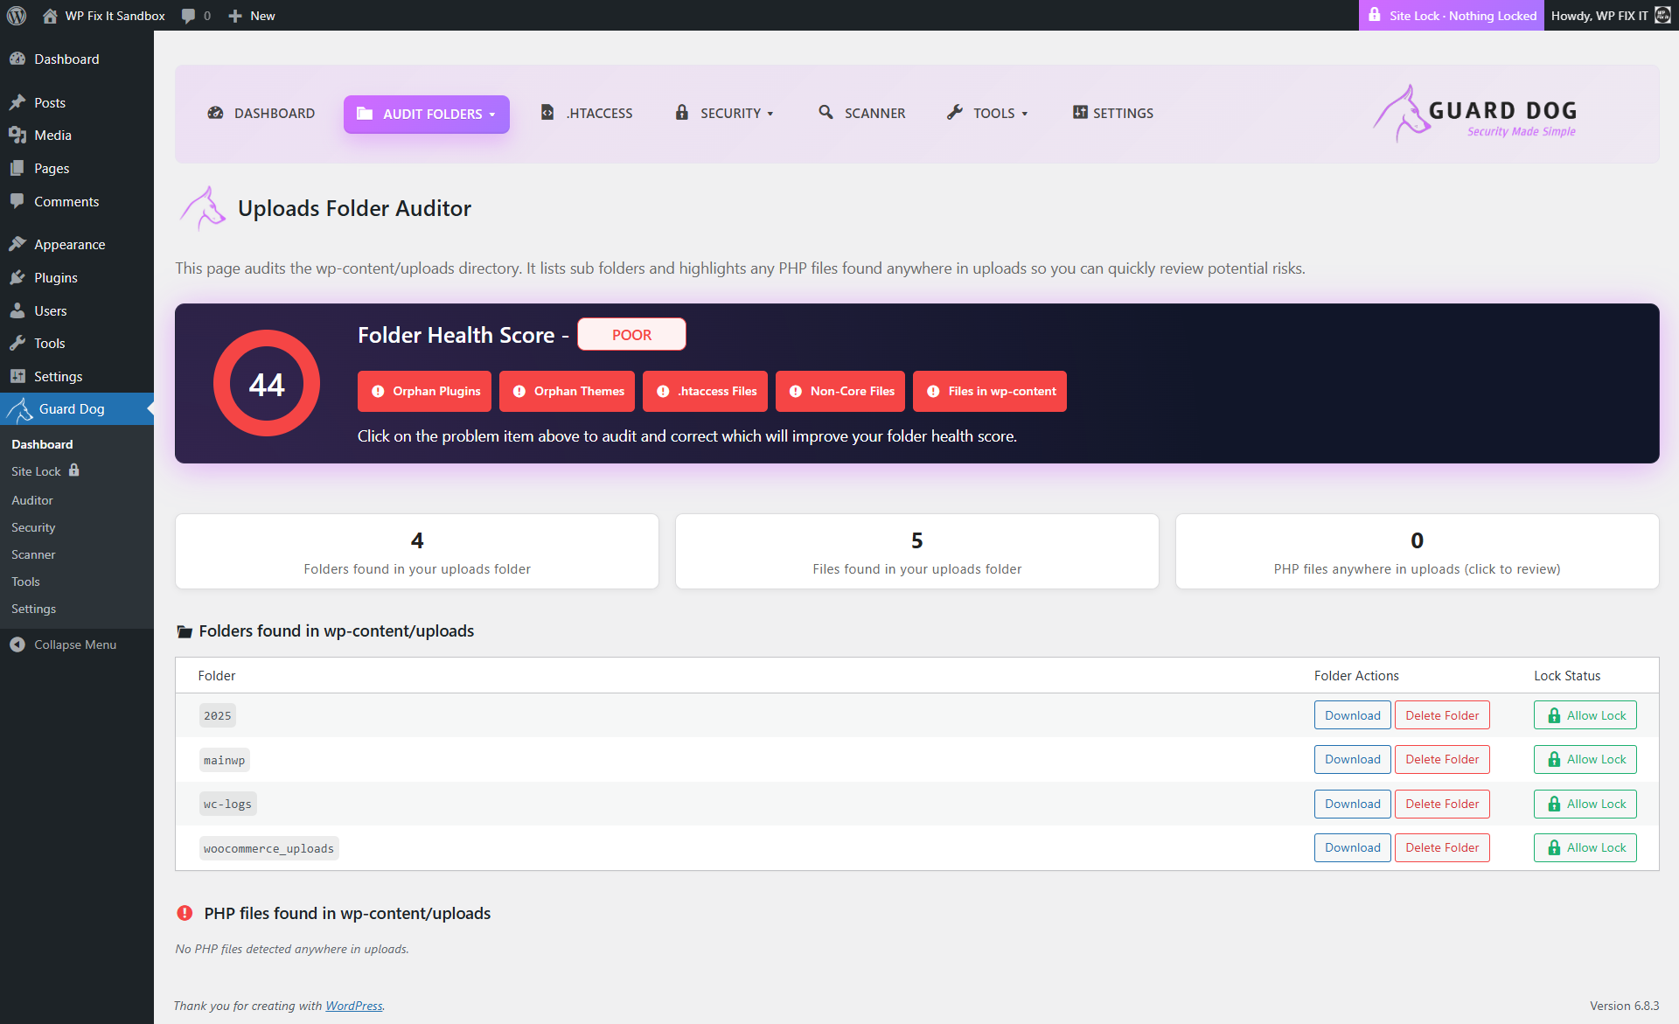Click the Collapse Menu arrow icon
The image size is (1679, 1024).
pyautogui.click(x=17, y=644)
